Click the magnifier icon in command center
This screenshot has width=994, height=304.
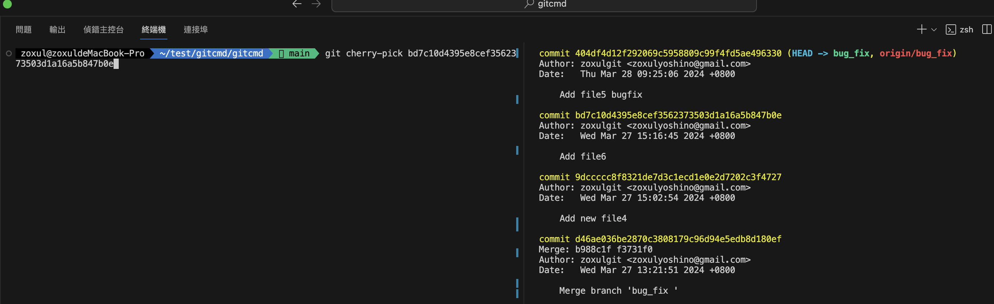[x=529, y=4]
